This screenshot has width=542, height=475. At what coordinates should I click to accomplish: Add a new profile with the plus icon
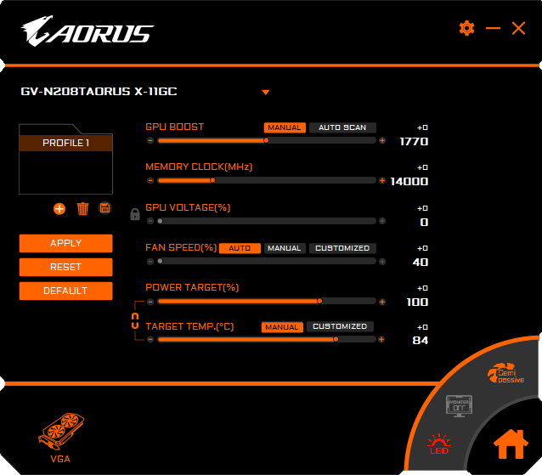[59, 209]
